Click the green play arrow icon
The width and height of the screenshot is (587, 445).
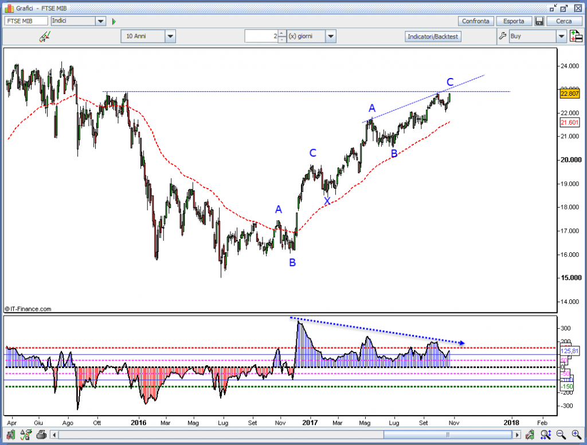coord(114,21)
